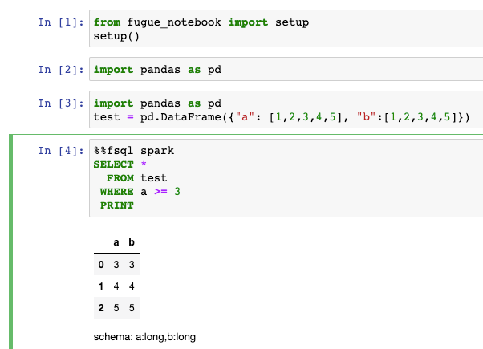Click the In [1]: prompt label

[x=61, y=22]
